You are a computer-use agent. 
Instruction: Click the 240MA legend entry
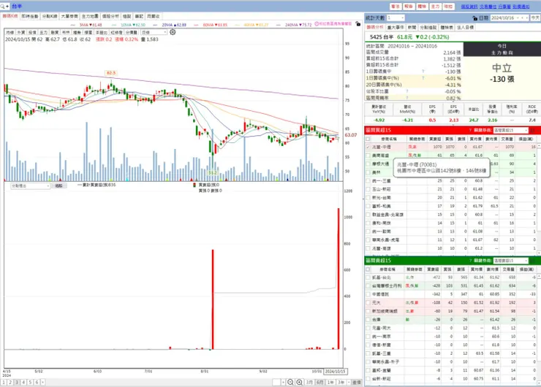tap(298, 25)
